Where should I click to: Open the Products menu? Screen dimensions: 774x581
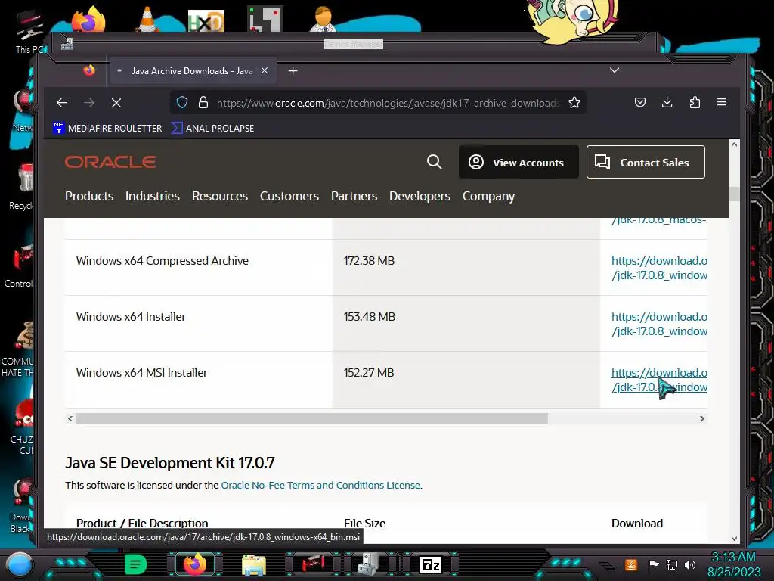[x=89, y=196]
